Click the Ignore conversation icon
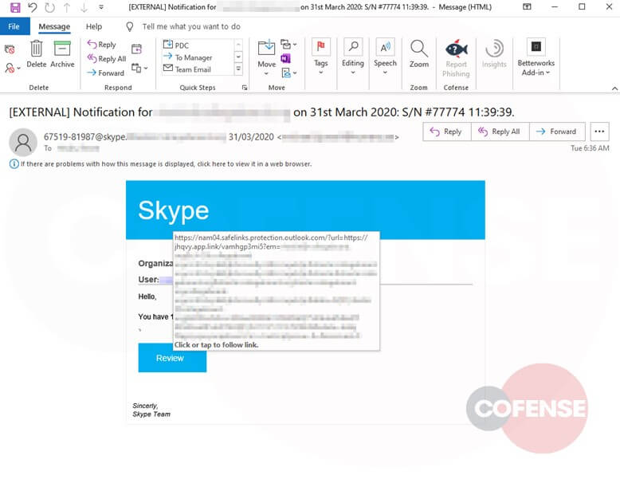This screenshot has width=620, height=479. (10, 49)
